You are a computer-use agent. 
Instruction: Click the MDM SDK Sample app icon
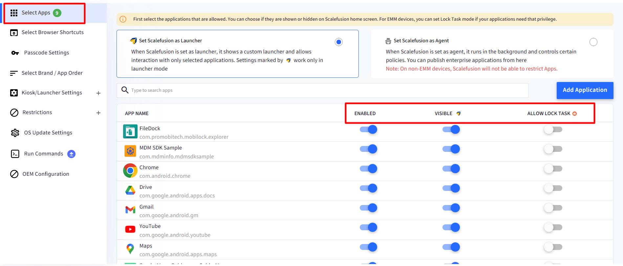pos(130,151)
